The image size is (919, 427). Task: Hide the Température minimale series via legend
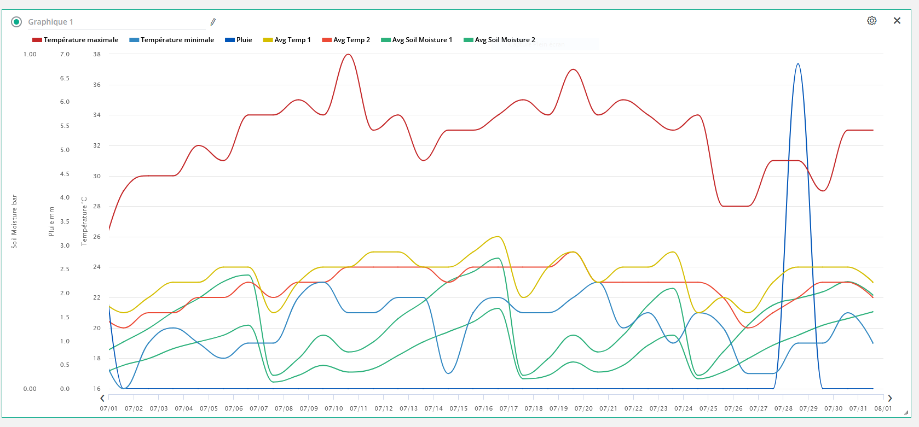(177, 40)
